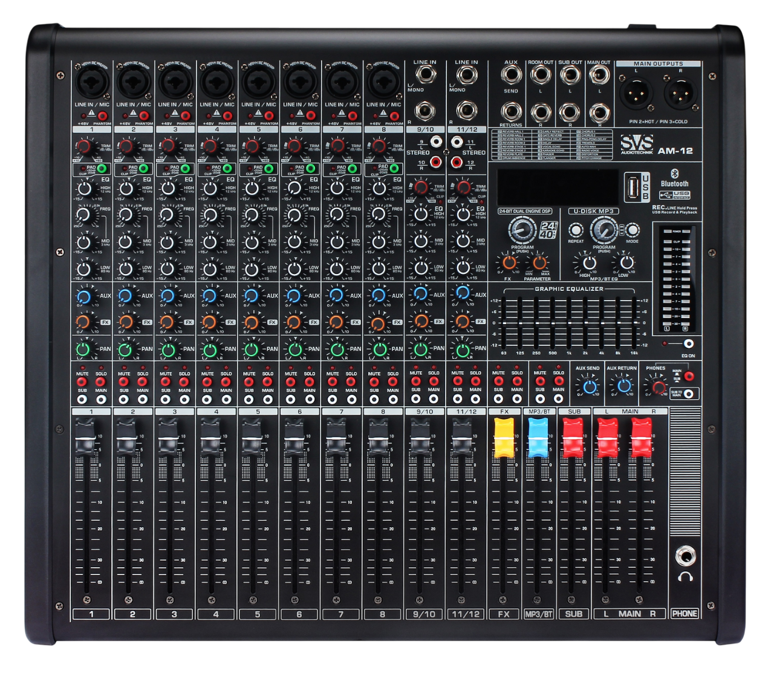Click the DSP PROGRAM push encoder
The image size is (774, 673).
tap(521, 230)
